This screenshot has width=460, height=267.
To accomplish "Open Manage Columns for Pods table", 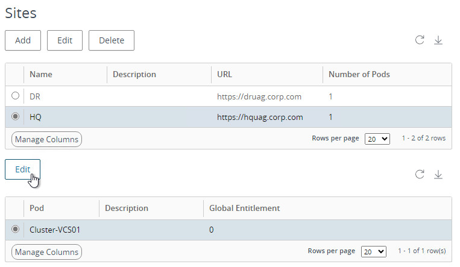I will pos(46,252).
